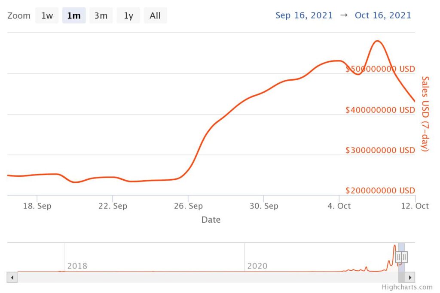Viewport: 440px width, 293px height.
Task: Click the highest peak of the sales line
Action: [x=377, y=41]
